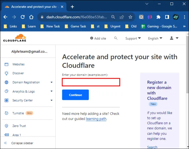The height and width of the screenshot is (149, 189).
Task: Click the Beta badge beside Turnstile
Action: pos(29,113)
